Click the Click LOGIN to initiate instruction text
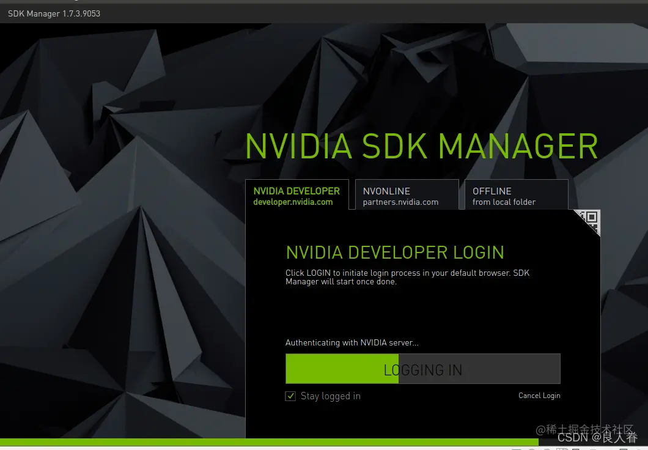The width and height of the screenshot is (648, 450). (x=408, y=277)
